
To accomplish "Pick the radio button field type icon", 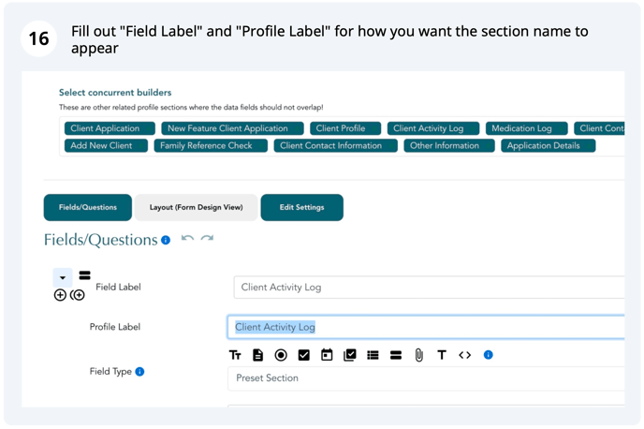I will pyautogui.click(x=281, y=355).
